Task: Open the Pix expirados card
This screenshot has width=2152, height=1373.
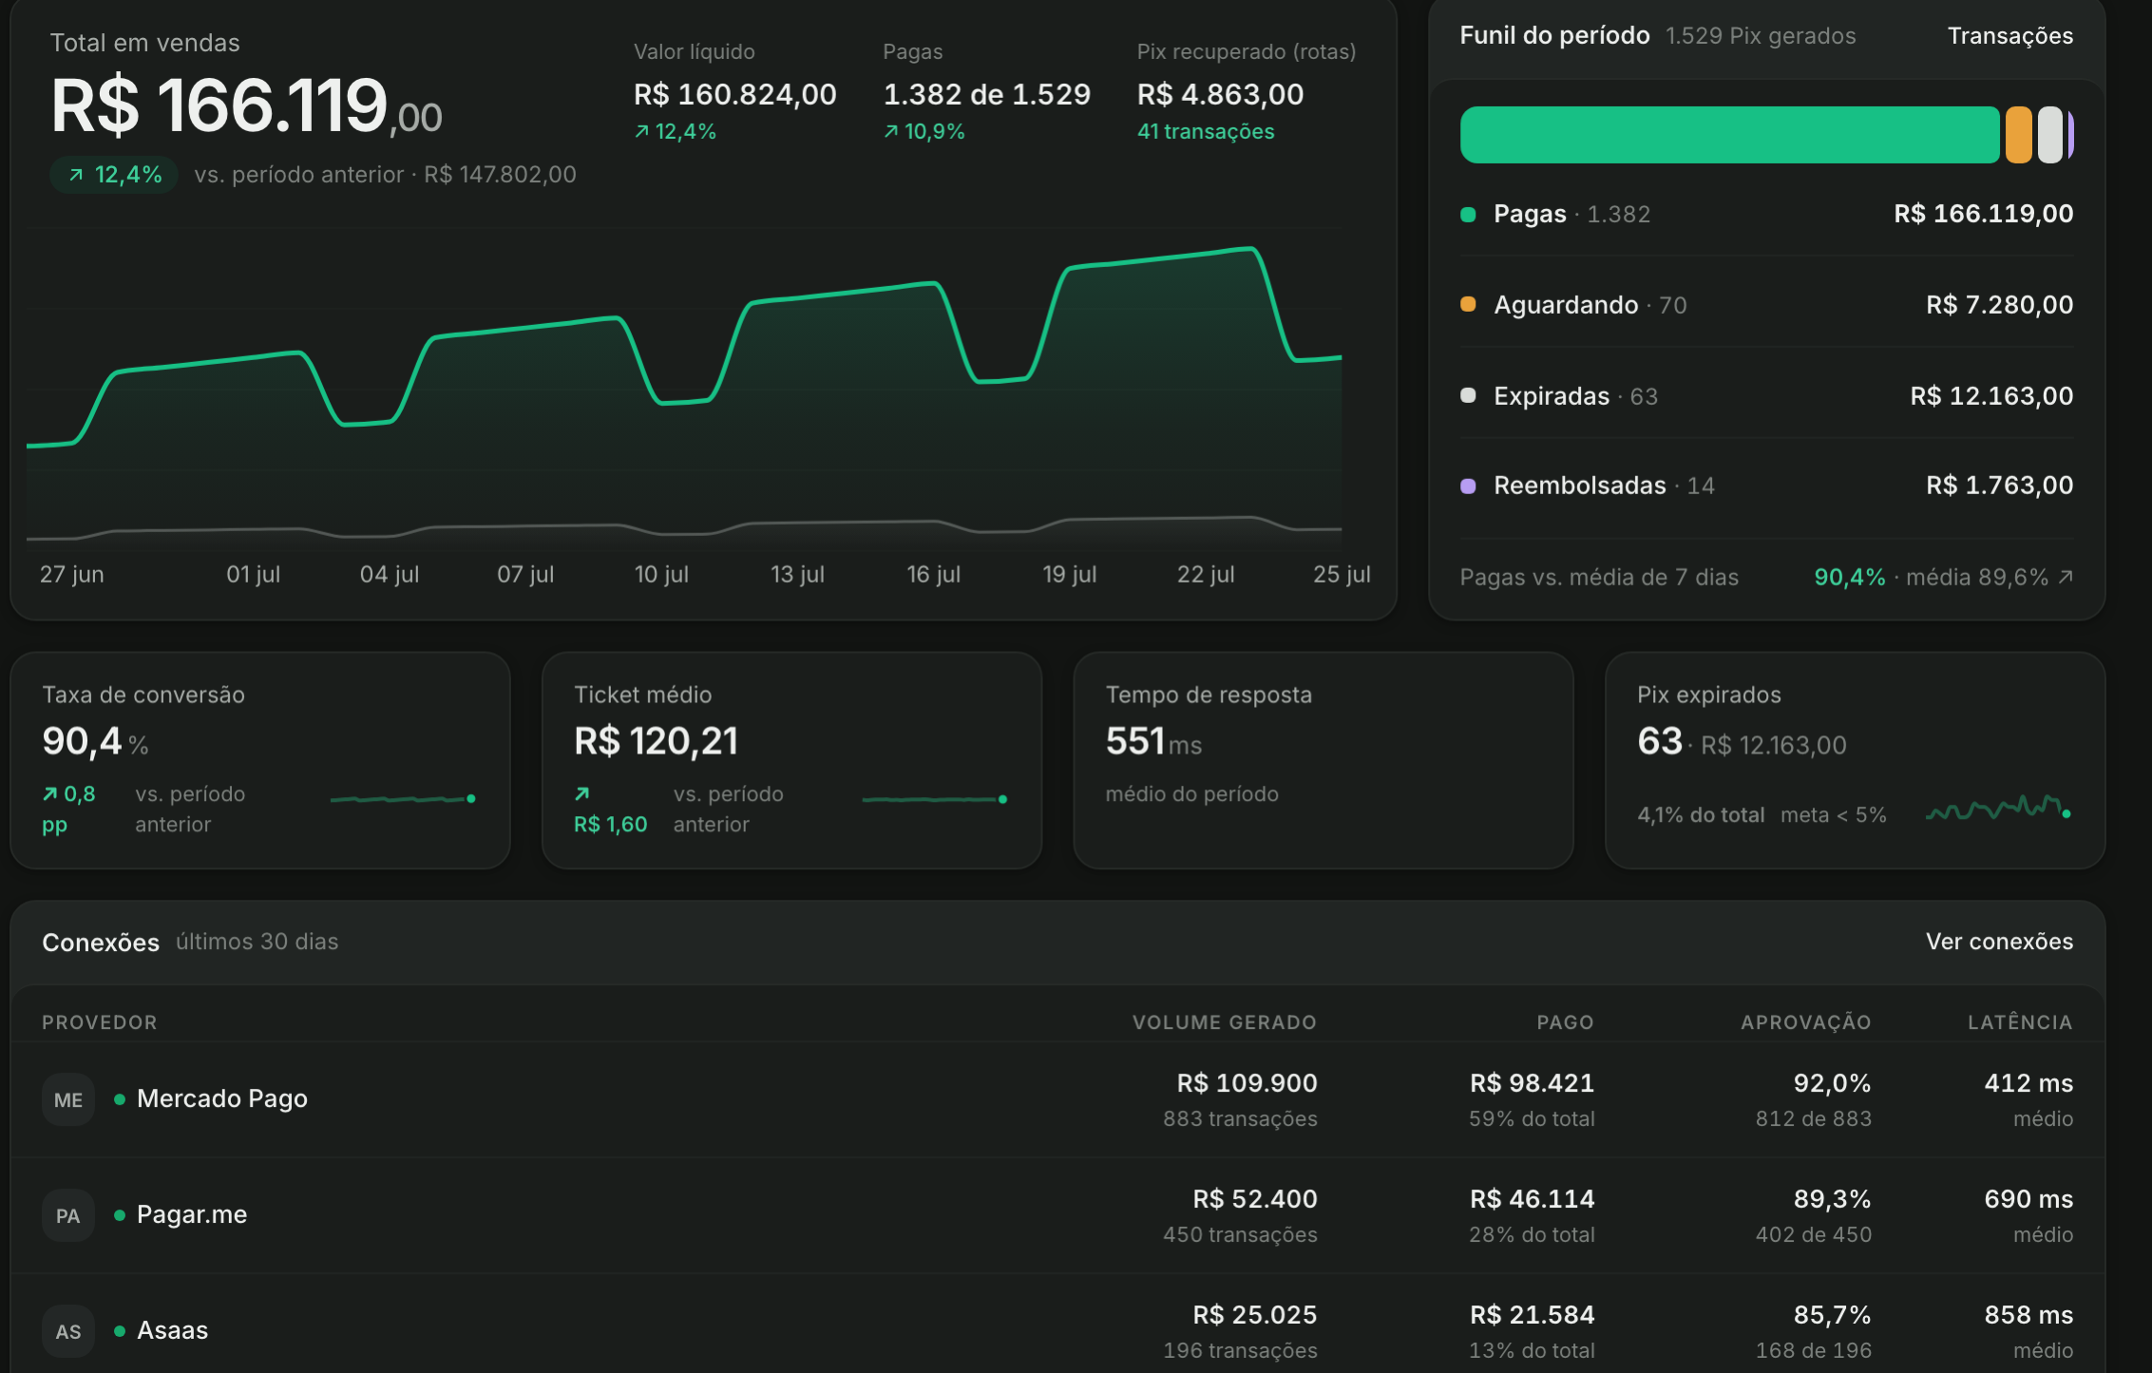Action: click(1855, 760)
